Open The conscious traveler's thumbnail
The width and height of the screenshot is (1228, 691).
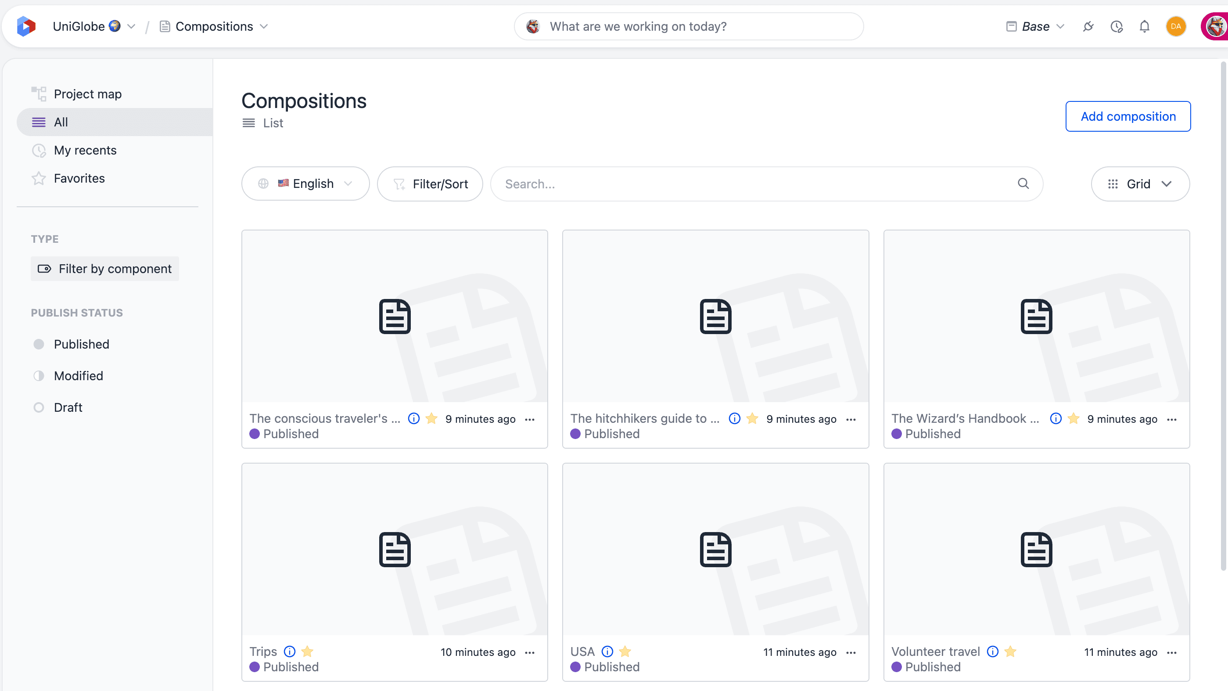pos(394,316)
